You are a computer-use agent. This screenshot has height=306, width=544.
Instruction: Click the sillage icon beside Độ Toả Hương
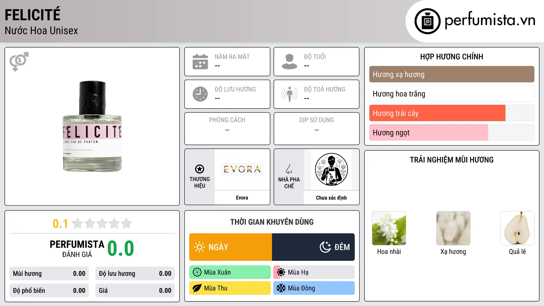(x=290, y=94)
